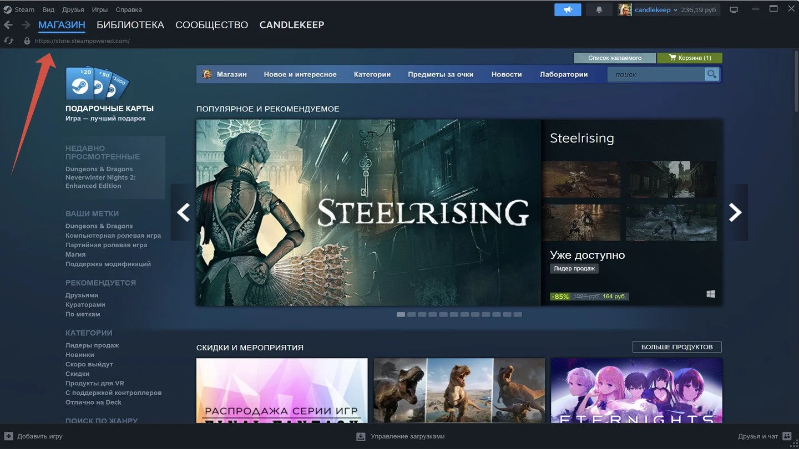The image size is (799, 449).
Task: Click the highlighted active carousel page dot
Action: (401, 314)
